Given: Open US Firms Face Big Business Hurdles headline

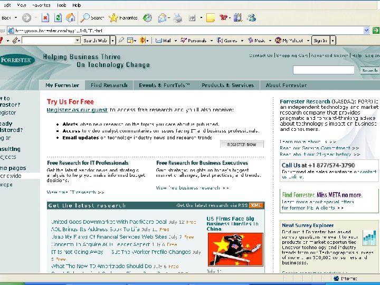Looking at the screenshot, I should pos(232,224).
